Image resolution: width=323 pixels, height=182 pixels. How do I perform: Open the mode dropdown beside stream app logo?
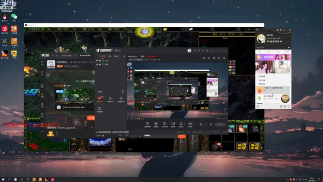[117, 51]
